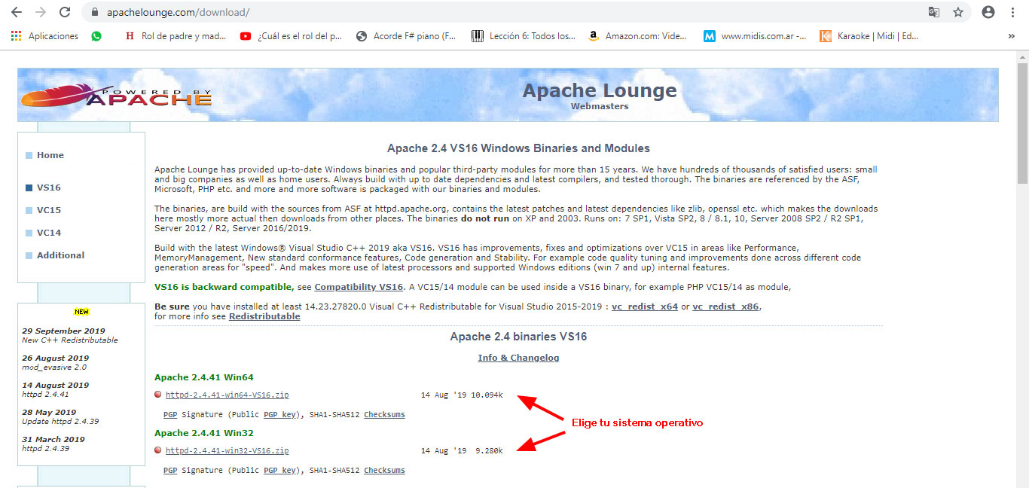Show more bookmarks with » chevron
Viewport: 1029px width, 488px height.
tap(1012, 35)
